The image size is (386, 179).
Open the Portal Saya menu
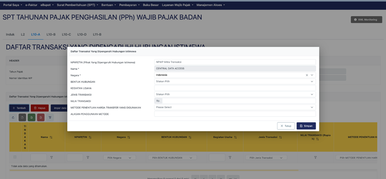(13, 5)
